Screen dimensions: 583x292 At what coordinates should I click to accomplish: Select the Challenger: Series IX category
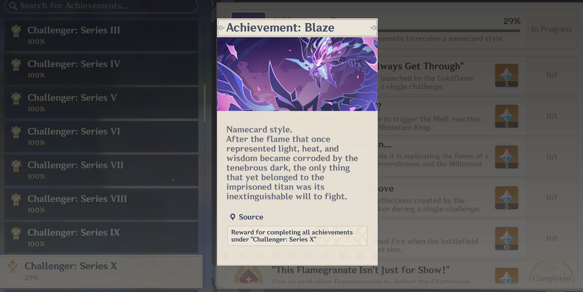[x=101, y=238]
